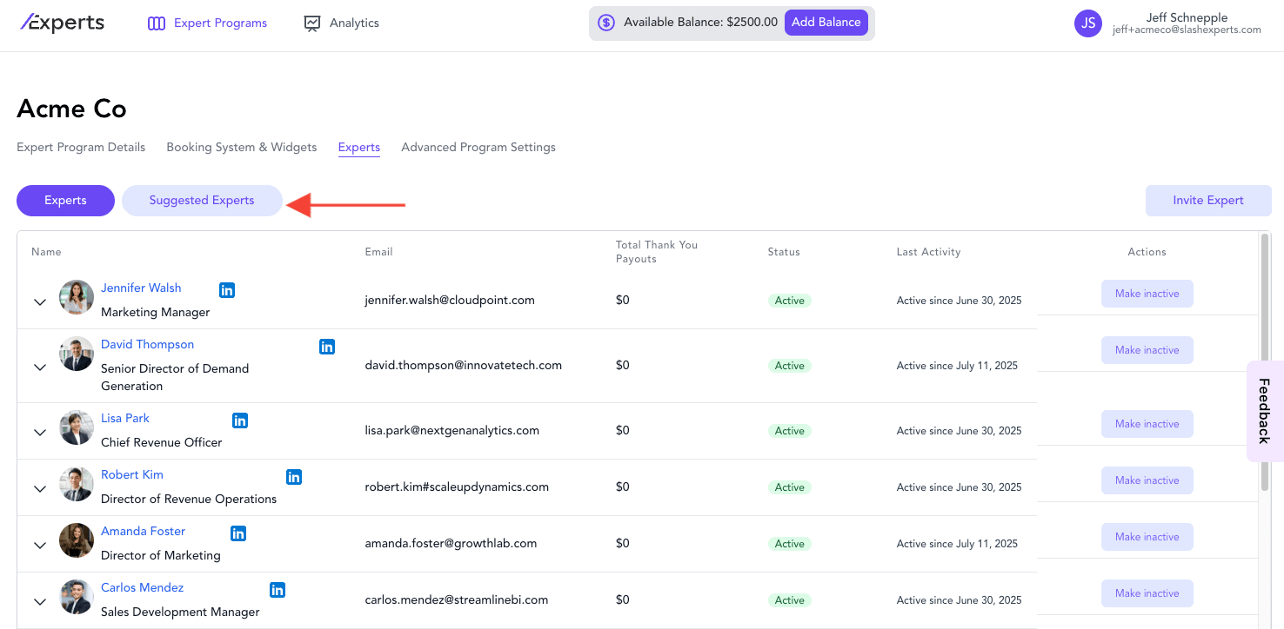Expand David Thompson's row chevron
The height and width of the screenshot is (629, 1284).
pos(39,367)
